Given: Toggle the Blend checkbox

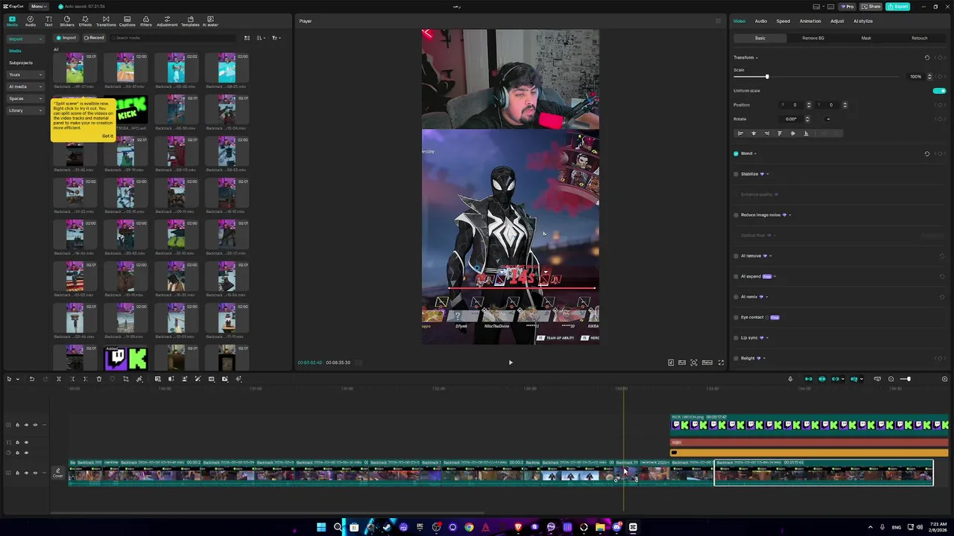Looking at the screenshot, I should [x=736, y=153].
